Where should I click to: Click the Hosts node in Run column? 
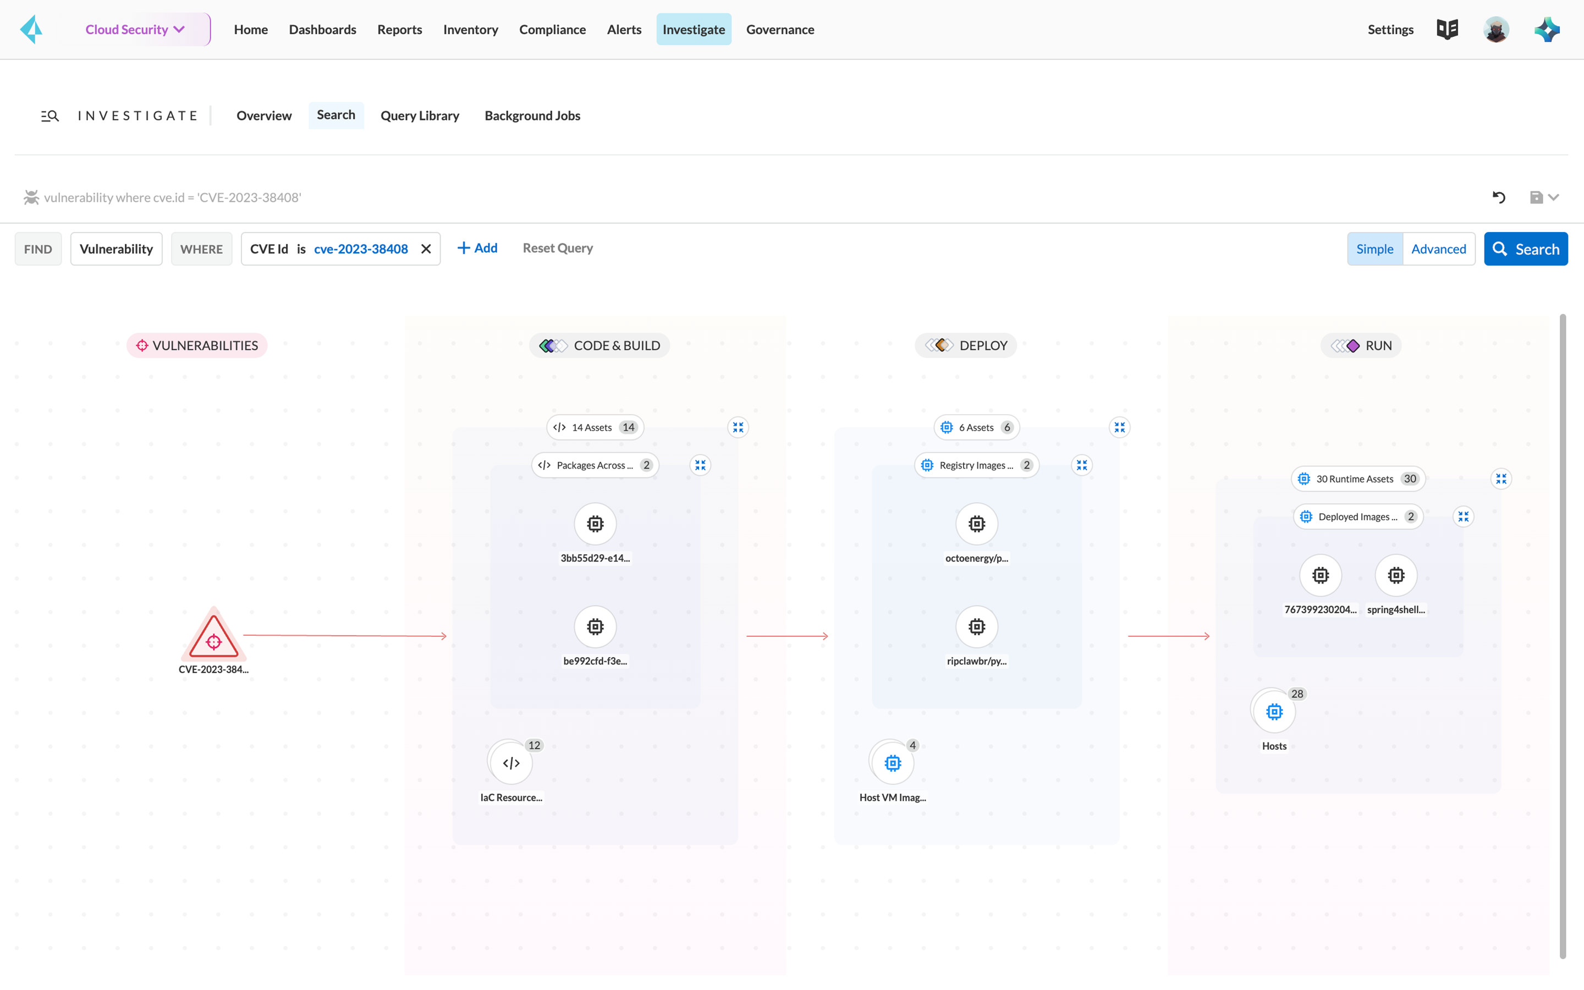point(1274,712)
